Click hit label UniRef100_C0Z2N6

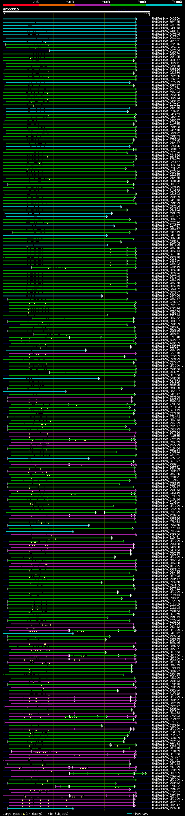[166, 34]
